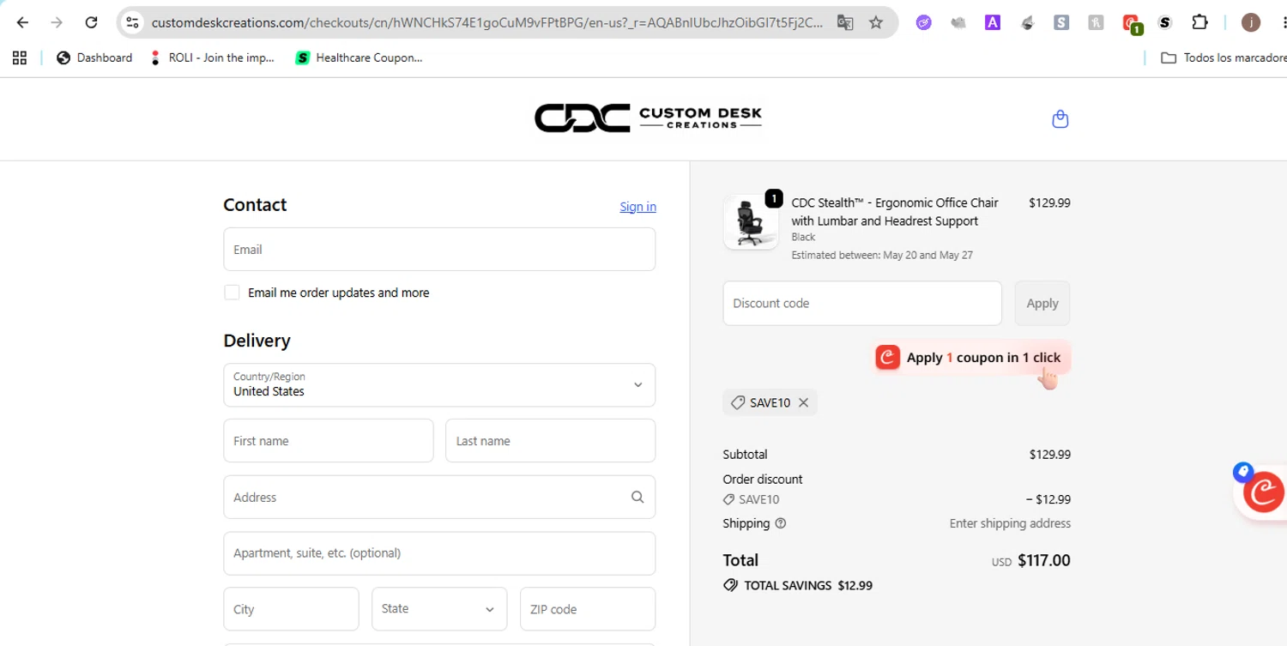Image resolution: width=1287 pixels, height=646 pixels.
Task: Focus the Email input field
Action: [439, 250]
